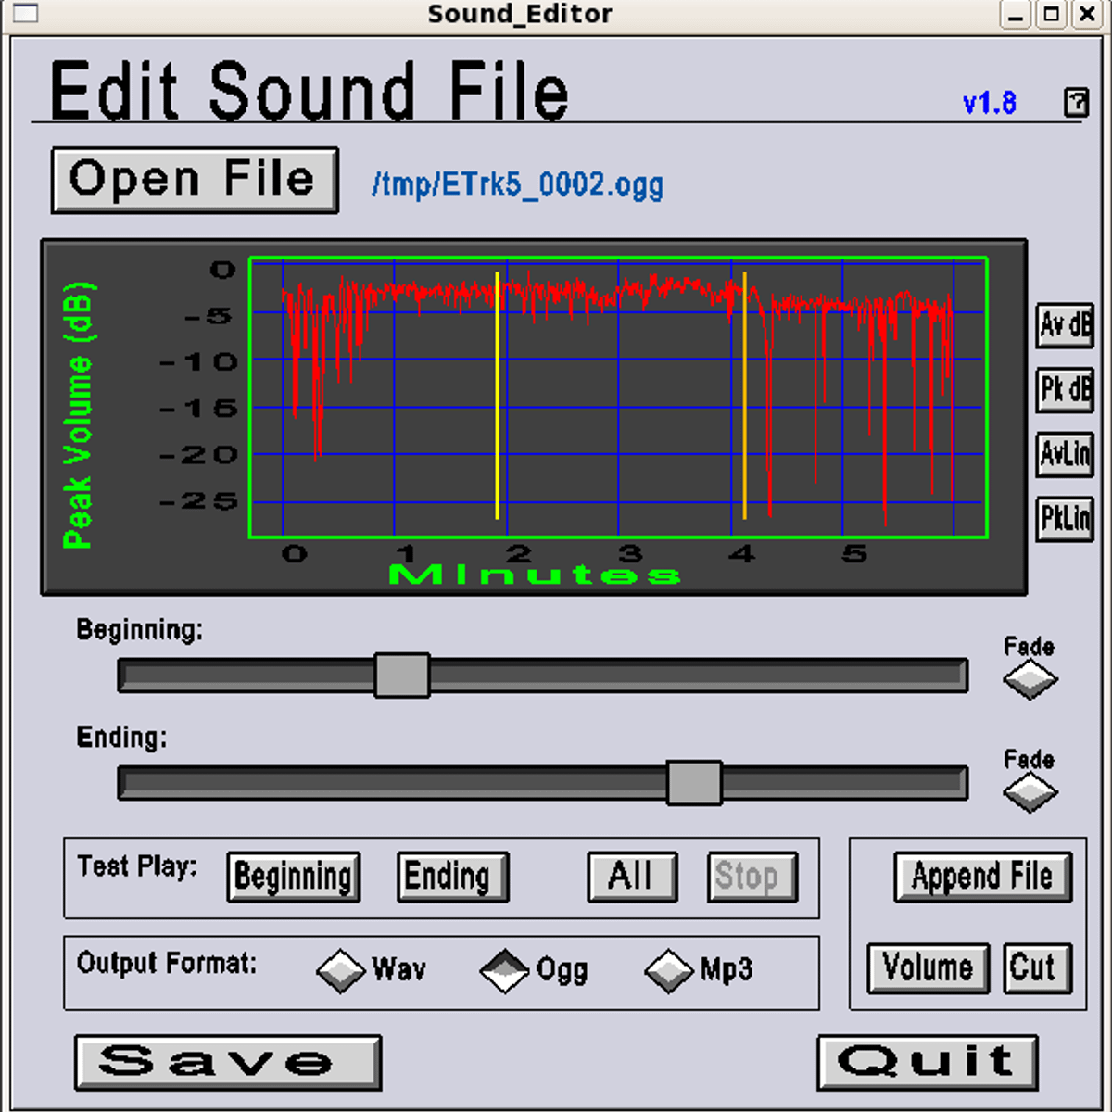Select Mp3 output format
Screen dimensions: 1112x1112
[x=669, y=970]
